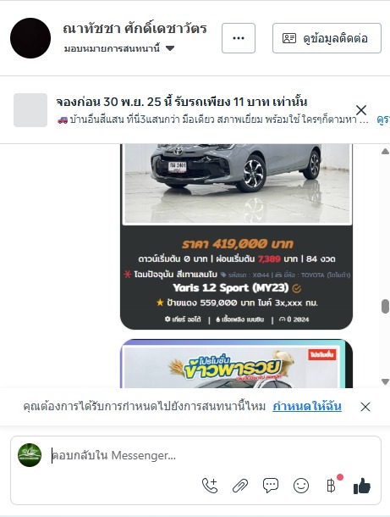Open the ข้าวพารวย promotion image

pos(236,364)
